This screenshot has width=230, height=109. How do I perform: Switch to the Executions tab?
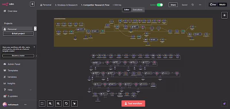(x=137, y=10)
